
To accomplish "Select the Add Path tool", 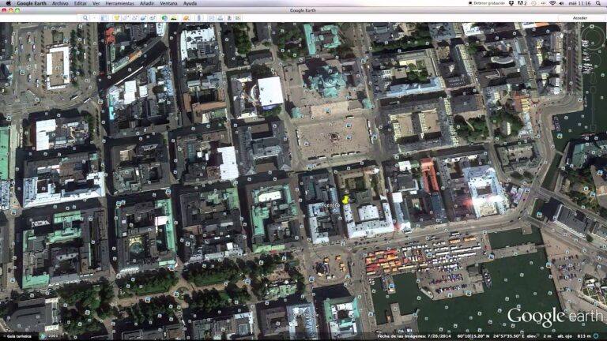I will click(134, 18).
